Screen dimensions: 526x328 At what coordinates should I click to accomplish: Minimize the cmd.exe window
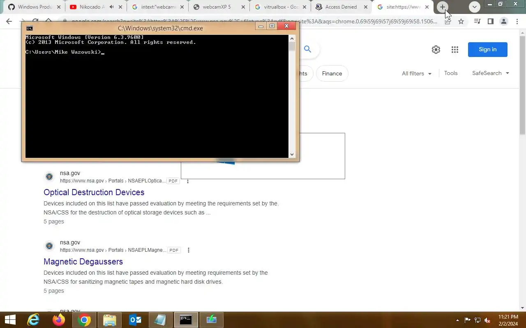tap(261, 26)
